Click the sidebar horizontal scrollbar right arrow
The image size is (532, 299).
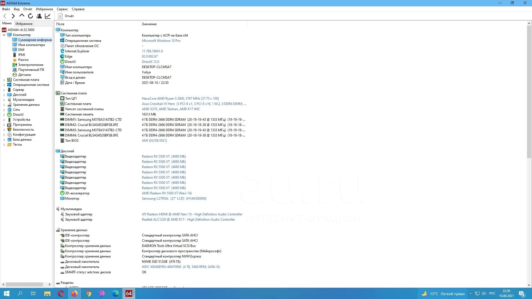tap(50, 284)
